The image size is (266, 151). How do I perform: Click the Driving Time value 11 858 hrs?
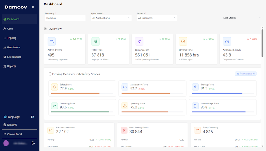pos(189,55)
